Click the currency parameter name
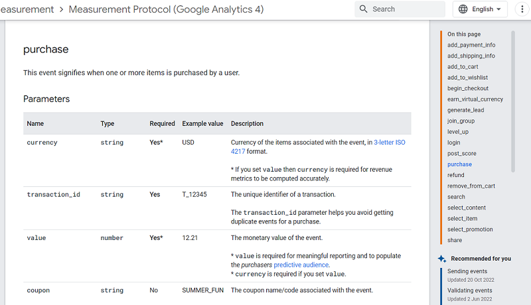Image resolution: width=531 pixels, height=305 pixels. 42,143
